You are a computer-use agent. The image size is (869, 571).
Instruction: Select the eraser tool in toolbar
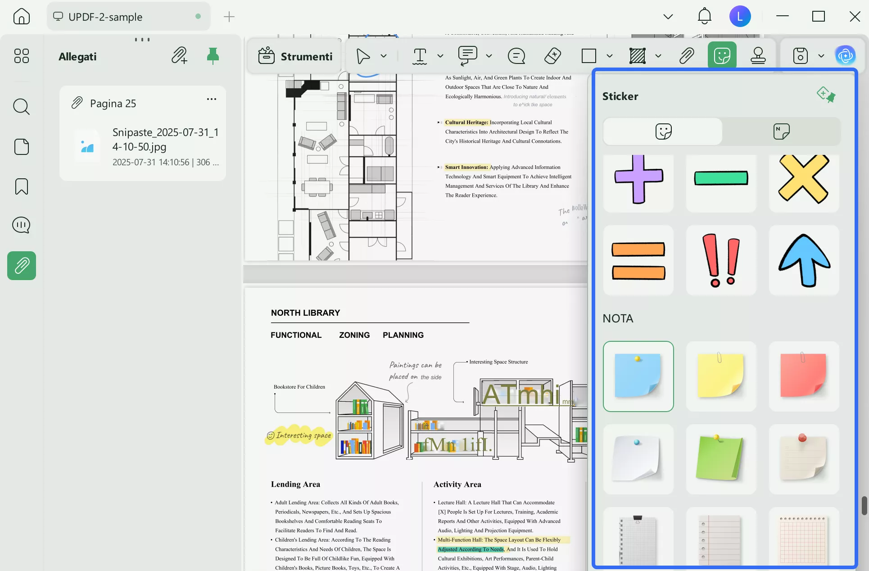click(x=552, y=56)
